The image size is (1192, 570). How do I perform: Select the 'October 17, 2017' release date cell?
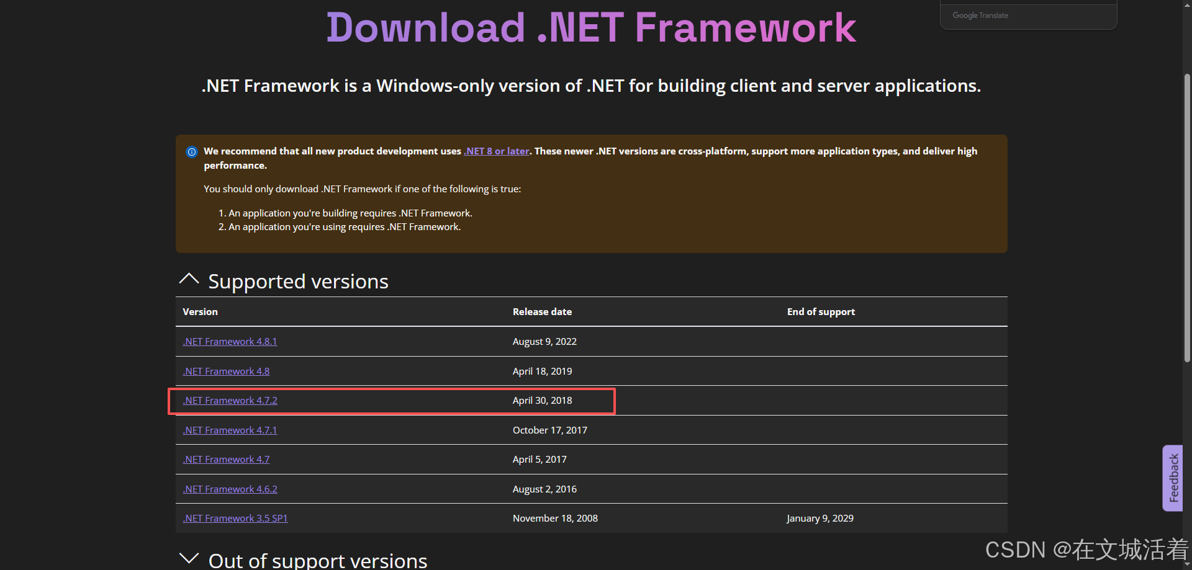tap(549, 430)
